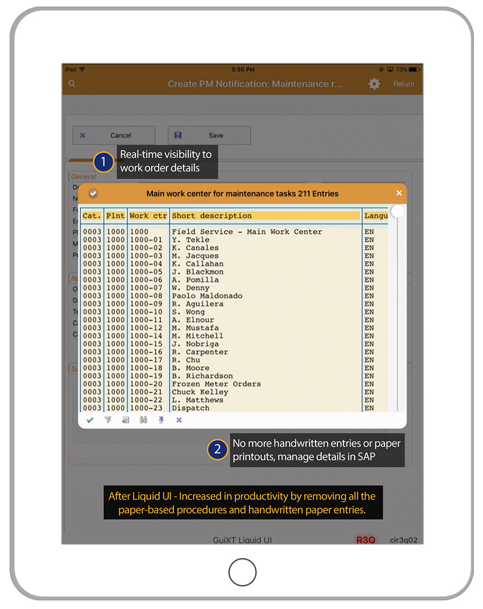
Task: Select the Dispatch work center entry
Action: pyautogui.click(x=190, y=408)
